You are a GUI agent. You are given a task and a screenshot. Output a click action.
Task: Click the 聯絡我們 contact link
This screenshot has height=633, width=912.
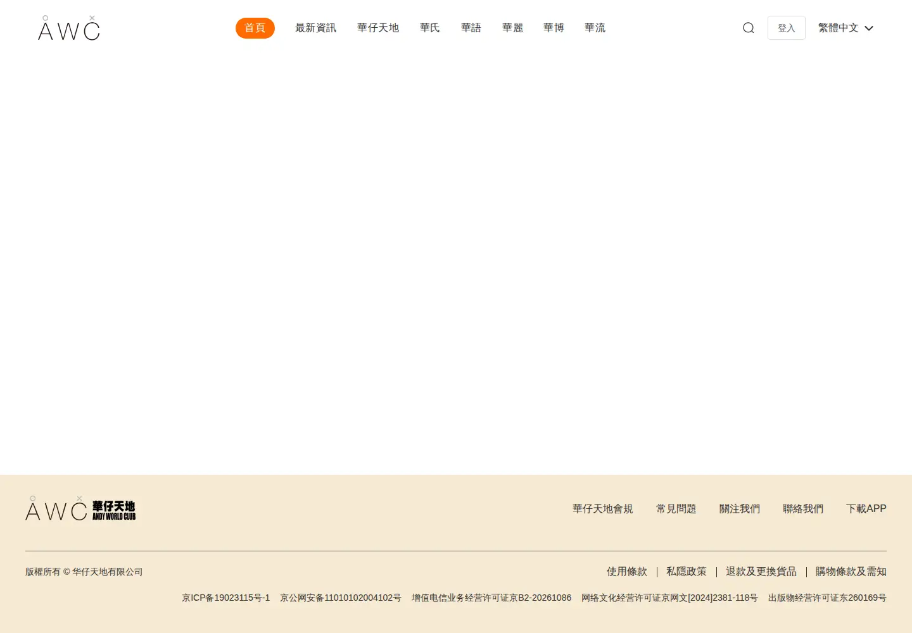[803, 509]
